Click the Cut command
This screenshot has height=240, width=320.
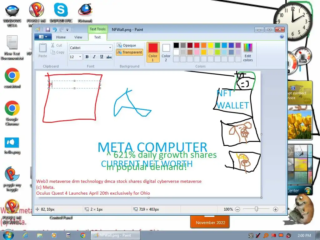click(x=57, y=45)
